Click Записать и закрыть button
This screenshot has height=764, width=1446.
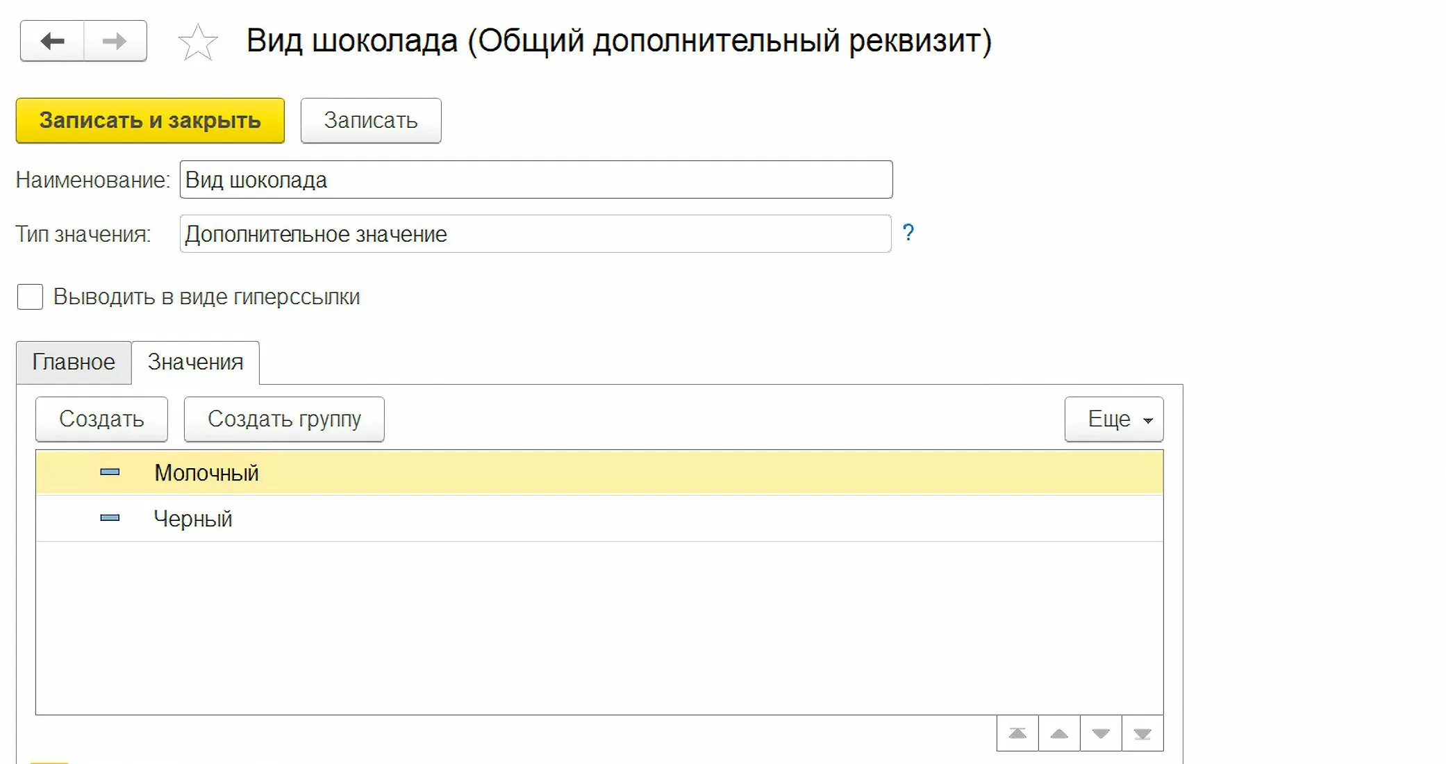(150, 120)
